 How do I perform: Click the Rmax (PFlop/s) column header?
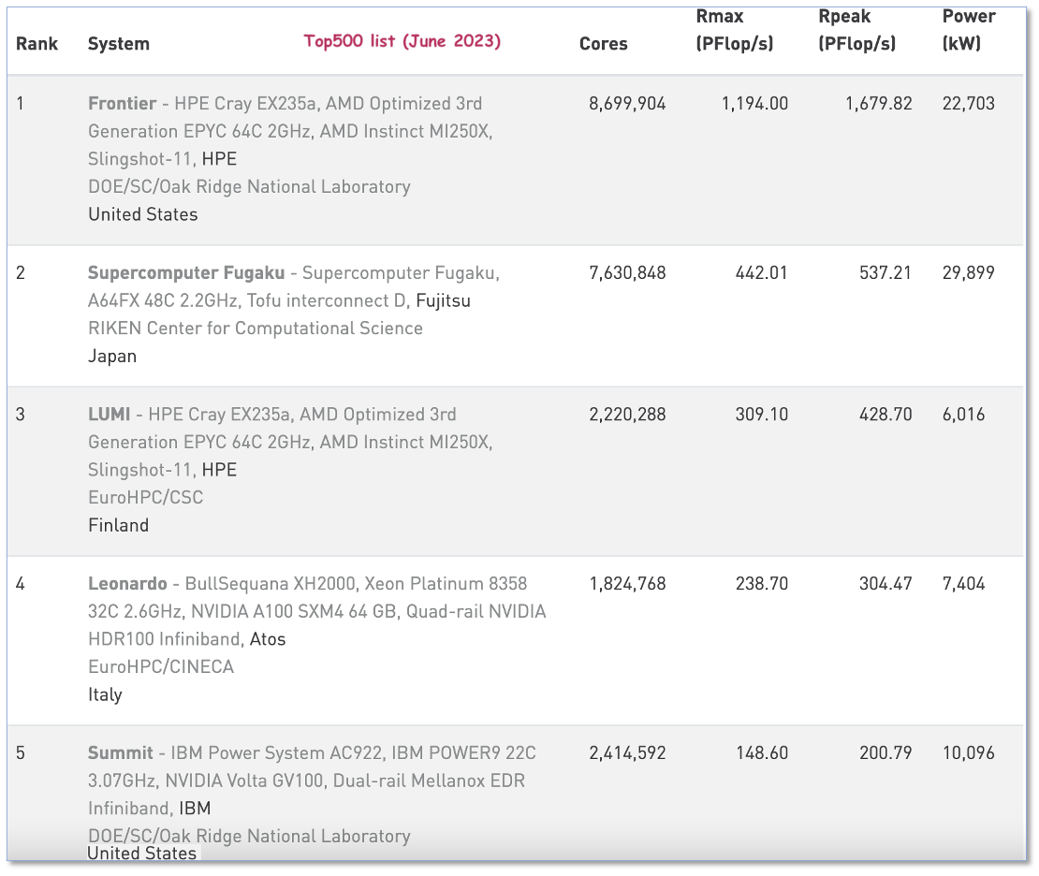[734, 30]
